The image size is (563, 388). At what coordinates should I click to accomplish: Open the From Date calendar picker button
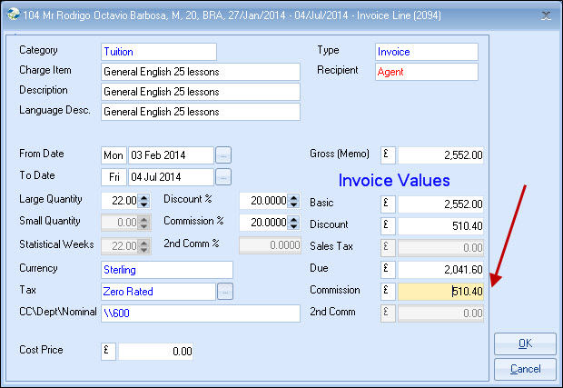click(223, 155)
